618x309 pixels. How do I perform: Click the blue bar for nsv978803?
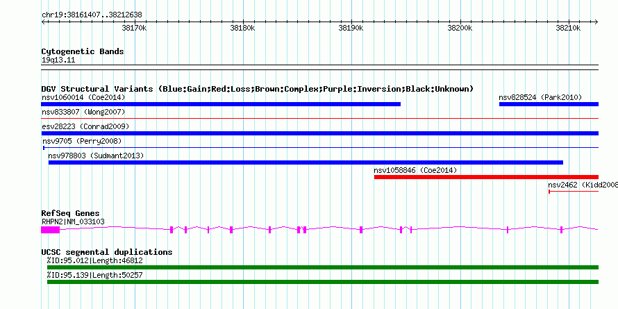[306, 162]
